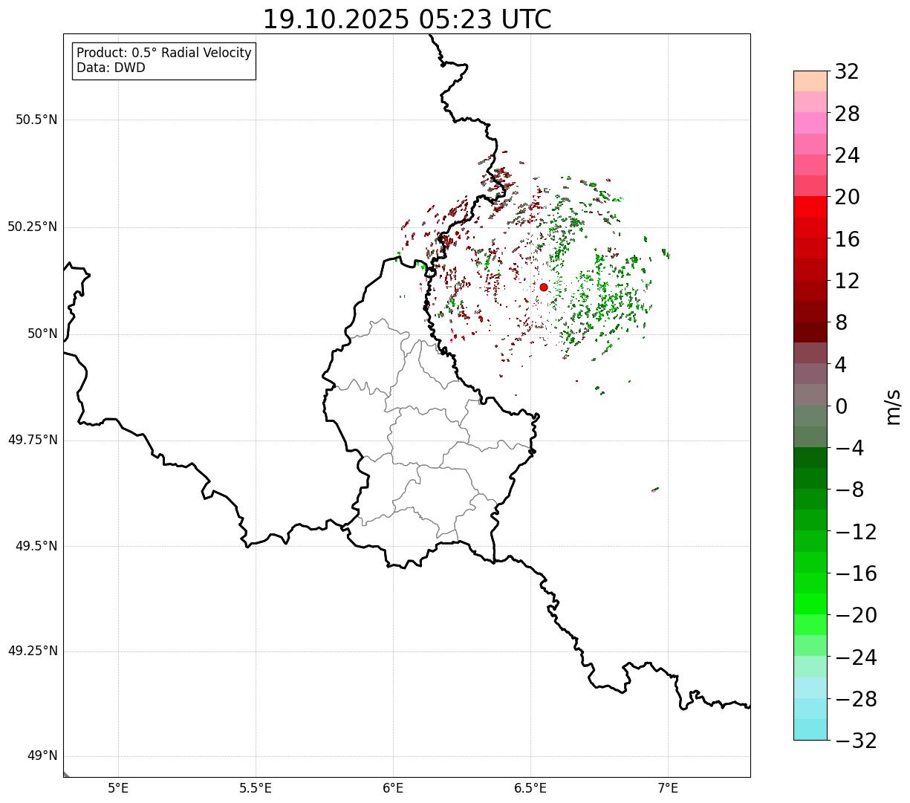Viewport: 910px width, 803px height.
Task: Click the 6°E longitude axis label
Action: point(393,787)
